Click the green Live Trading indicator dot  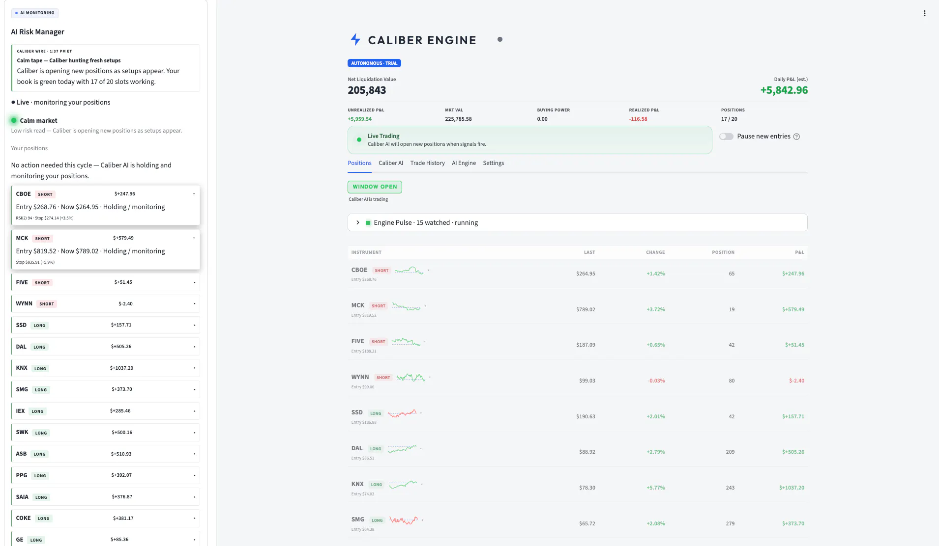(359, 140)
